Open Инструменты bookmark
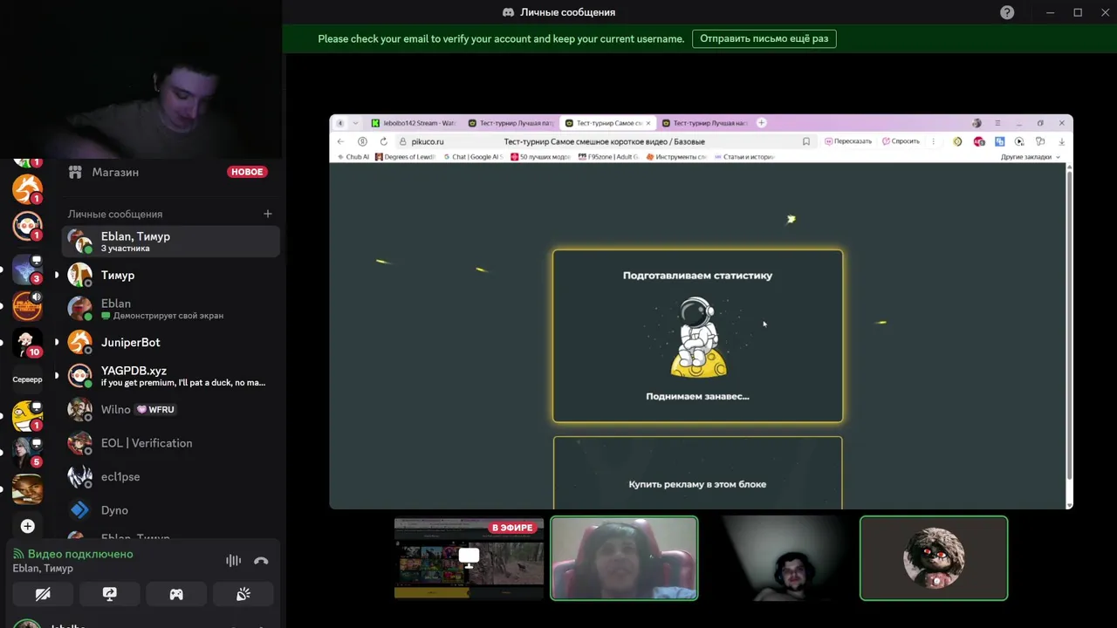 [x=676, y=157]
